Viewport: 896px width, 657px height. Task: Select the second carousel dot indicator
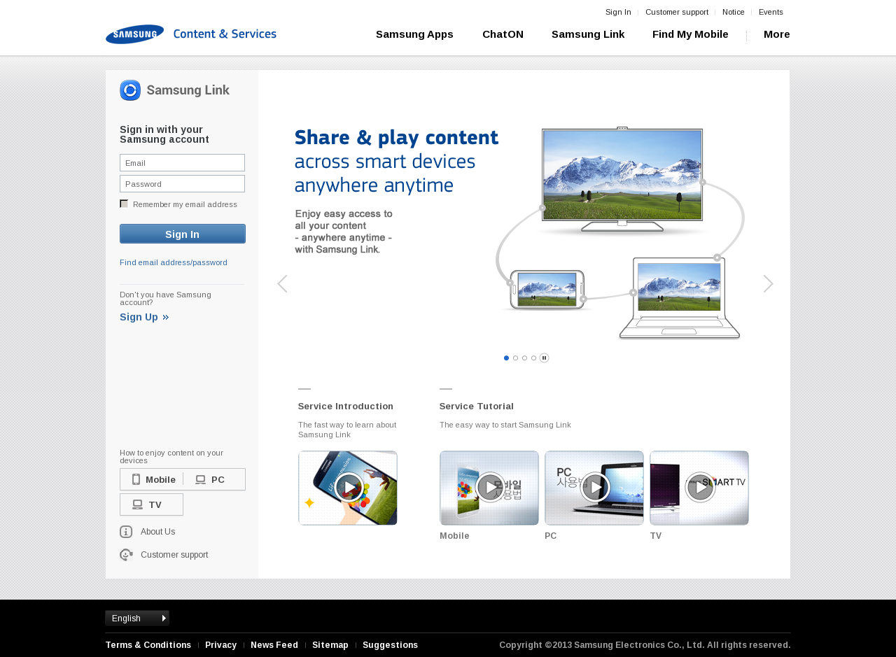(x=516, y=358)
